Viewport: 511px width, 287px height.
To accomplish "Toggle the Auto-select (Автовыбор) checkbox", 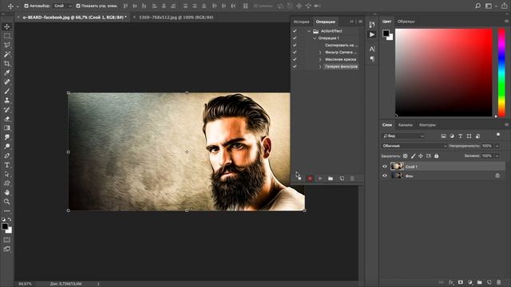I will tap(26, 6).
